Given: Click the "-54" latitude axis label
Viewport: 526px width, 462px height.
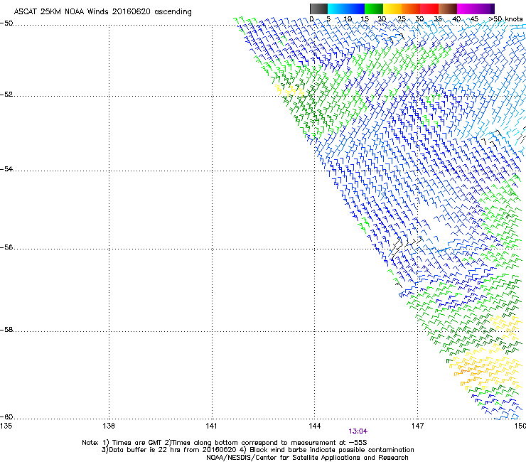Looking at the screenshot, I should click(x=6, y=168).
